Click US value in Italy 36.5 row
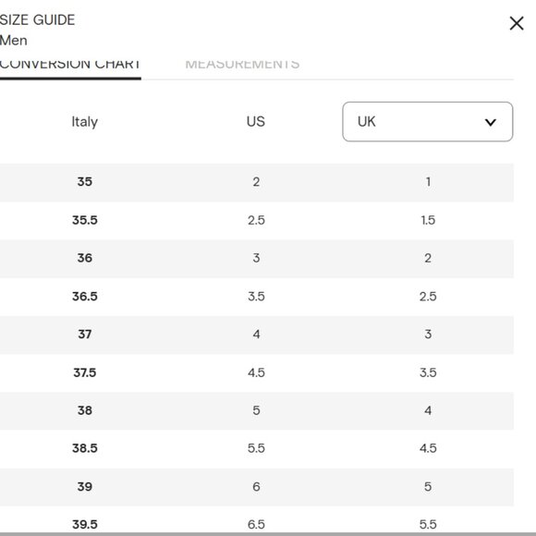This screenshot has width=536, height=536. 256,296
